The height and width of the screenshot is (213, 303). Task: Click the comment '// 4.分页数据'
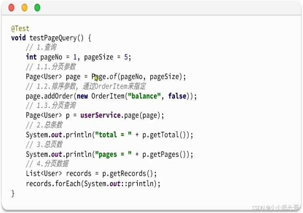tap(47, 164)
